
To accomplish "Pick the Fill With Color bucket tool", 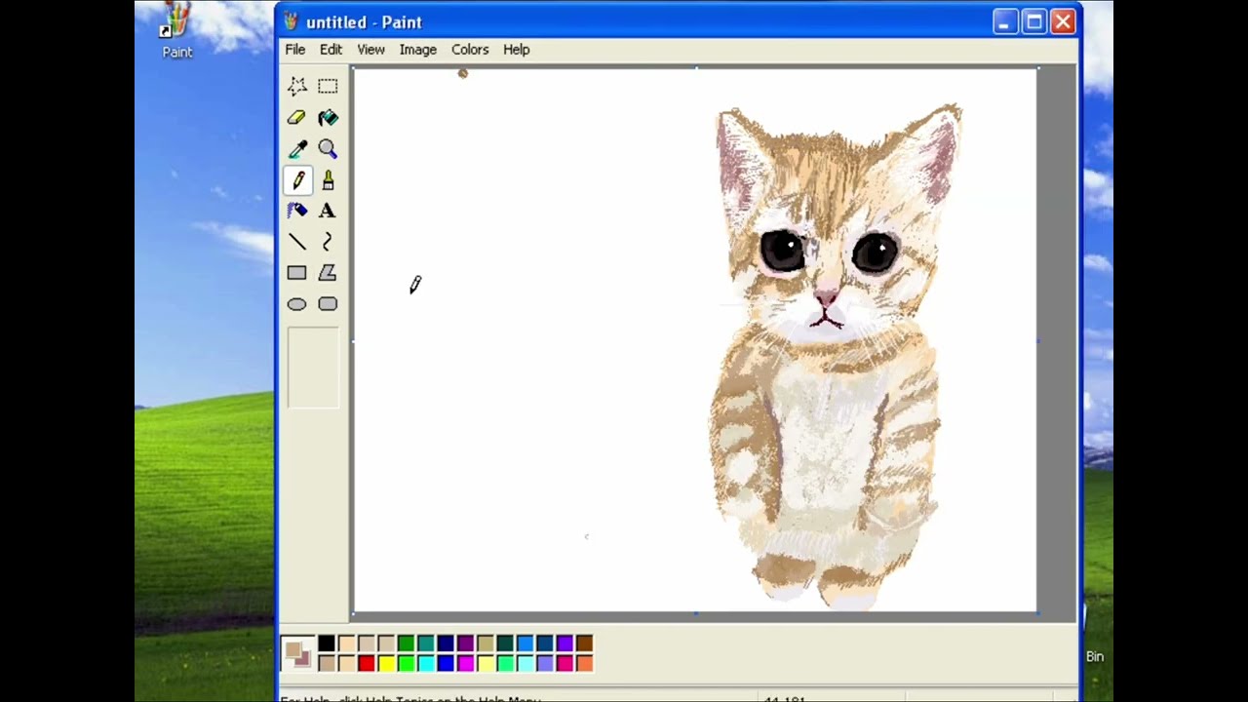I will (x=328, y=117).
